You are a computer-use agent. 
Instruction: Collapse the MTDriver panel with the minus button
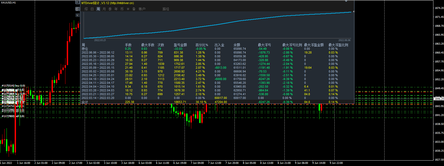(77, 2)
